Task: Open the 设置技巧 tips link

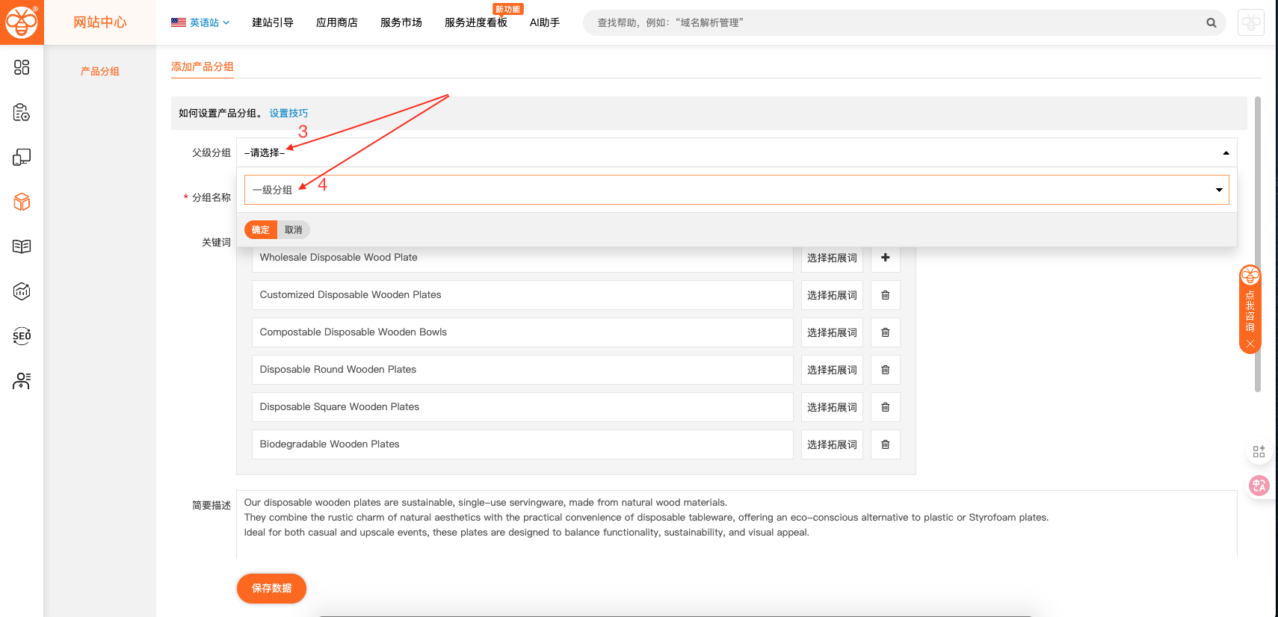Action: click(288, 114)
